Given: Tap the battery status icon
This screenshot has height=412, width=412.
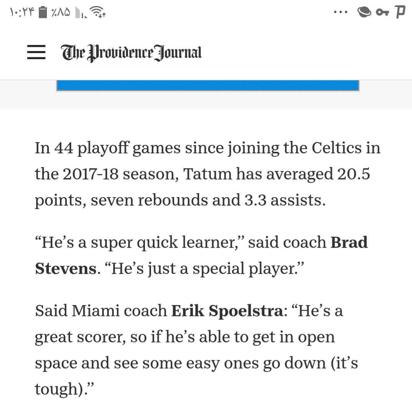Looking at the screenshot, I should click(43, 12).
